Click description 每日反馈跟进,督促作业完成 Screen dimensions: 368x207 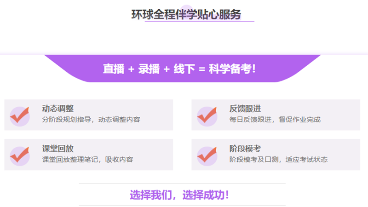tap(275, 120)
